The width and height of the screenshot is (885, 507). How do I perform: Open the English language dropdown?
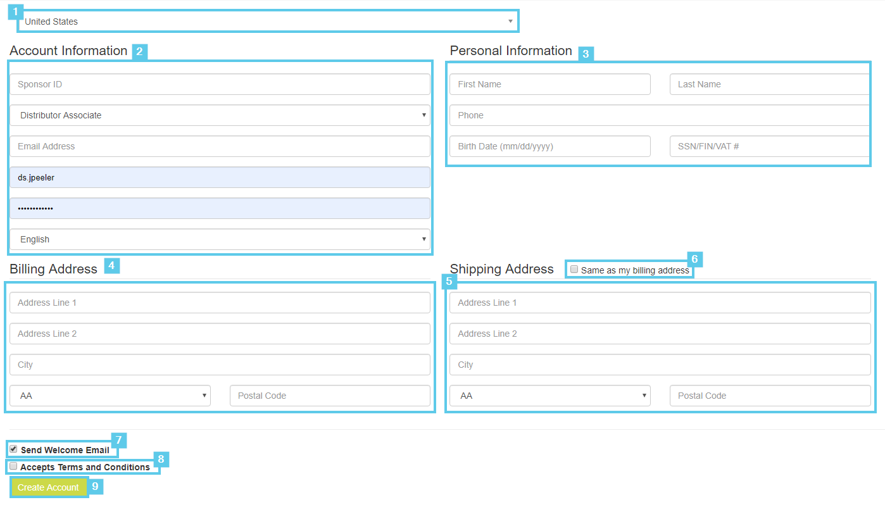(x=220, y=239)
